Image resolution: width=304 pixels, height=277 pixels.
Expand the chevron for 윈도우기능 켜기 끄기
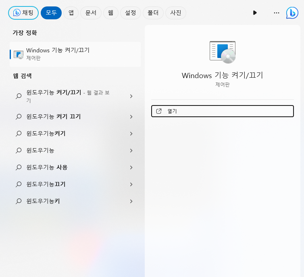tap(131, 117)
